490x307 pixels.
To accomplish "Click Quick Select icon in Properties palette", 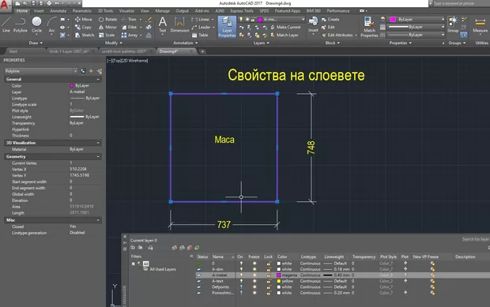I will [100, 71].
